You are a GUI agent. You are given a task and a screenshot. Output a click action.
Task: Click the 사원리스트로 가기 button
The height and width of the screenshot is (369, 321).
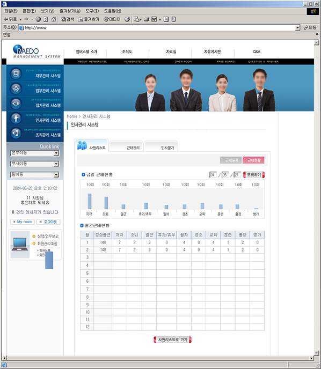pyautogui.click(x=172, y=340)
